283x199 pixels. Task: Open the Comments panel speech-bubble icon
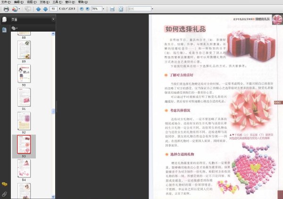4,184
